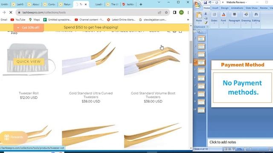Open the Review ribbon tab

click(264, 8)
